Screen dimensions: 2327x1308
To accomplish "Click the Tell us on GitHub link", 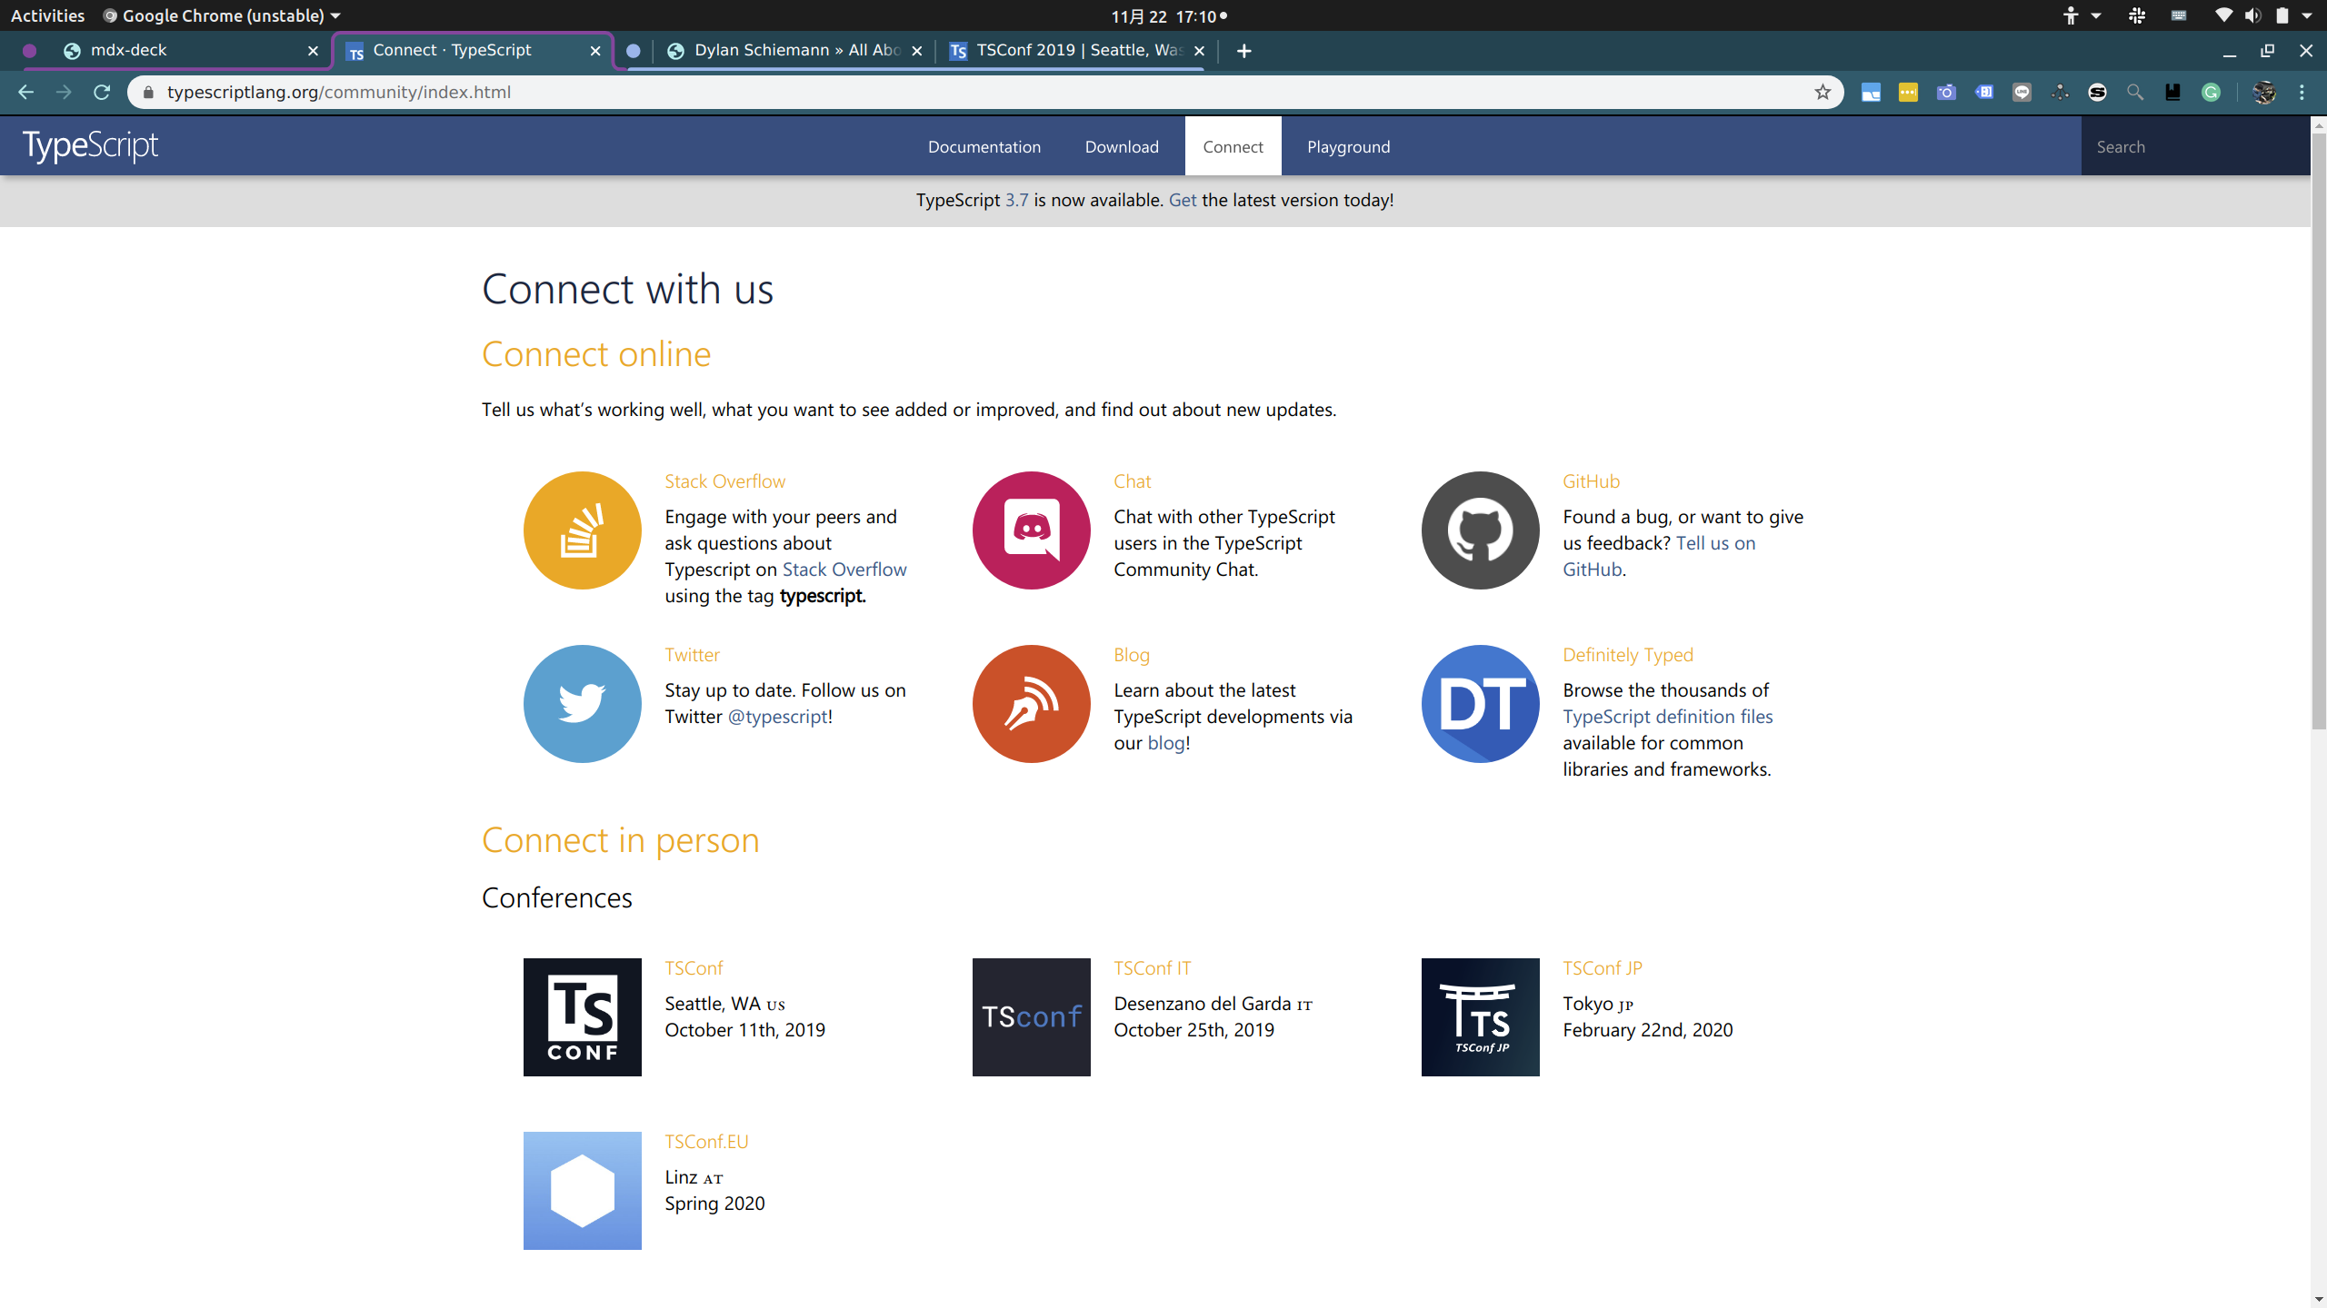I will point(1715,542).
